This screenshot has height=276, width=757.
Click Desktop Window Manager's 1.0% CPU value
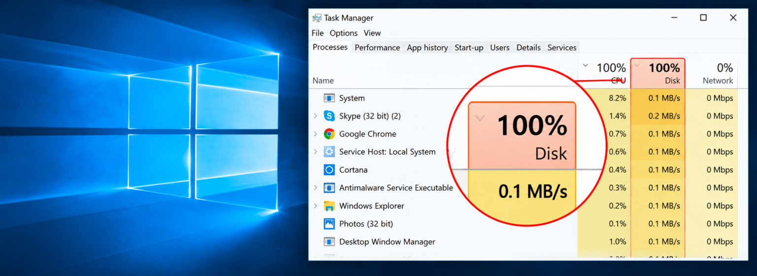click(x=618, y=242)
